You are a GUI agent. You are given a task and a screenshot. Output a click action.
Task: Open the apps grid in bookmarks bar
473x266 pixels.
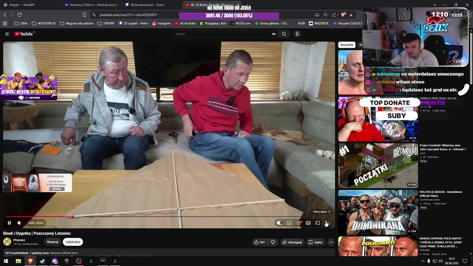5,23
